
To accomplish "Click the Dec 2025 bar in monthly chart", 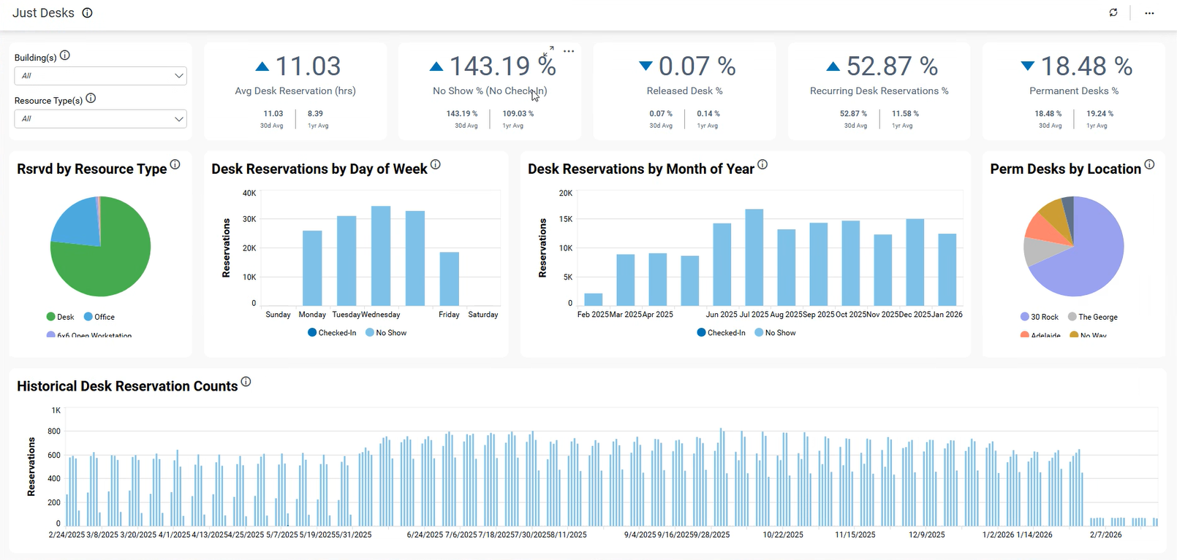I will (915, 262).
